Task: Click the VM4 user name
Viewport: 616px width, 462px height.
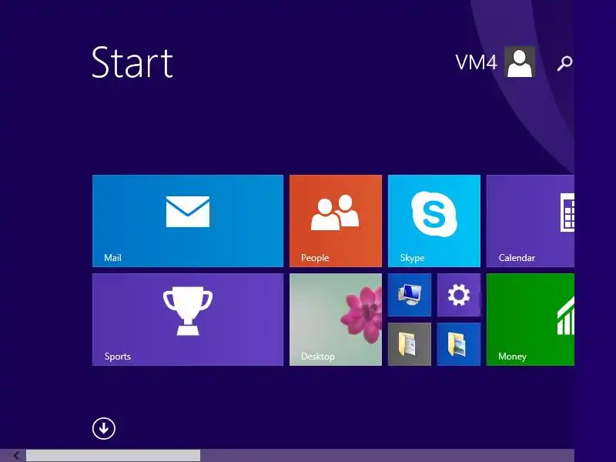Action: tap(476, 62)
